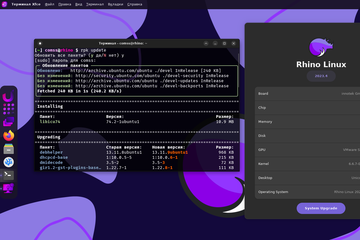Click the dhcpcd-base package name

54,158
